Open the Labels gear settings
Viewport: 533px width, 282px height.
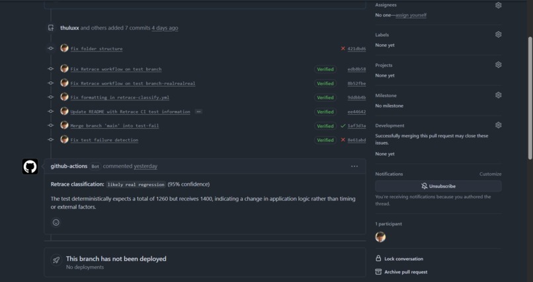(x=498, y=34)
